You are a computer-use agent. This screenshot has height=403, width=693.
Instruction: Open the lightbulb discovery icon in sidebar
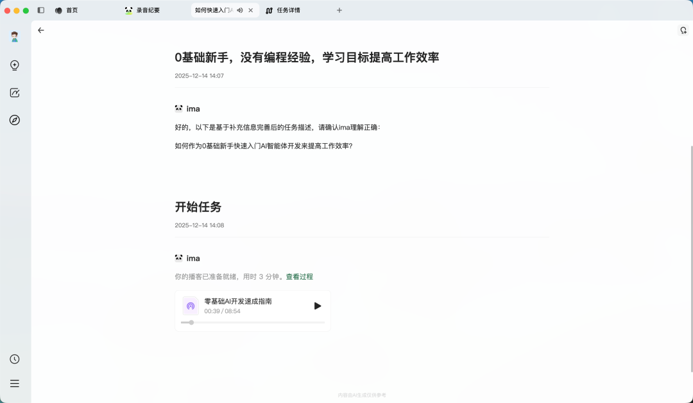click(14, 65)
